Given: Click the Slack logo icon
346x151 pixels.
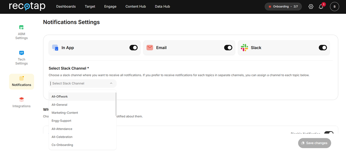Looking at the screenshot, I should pos(244,48).
